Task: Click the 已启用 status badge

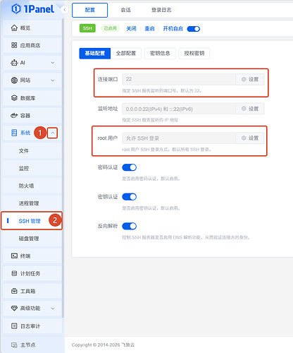Action: (x=111, y=28)
